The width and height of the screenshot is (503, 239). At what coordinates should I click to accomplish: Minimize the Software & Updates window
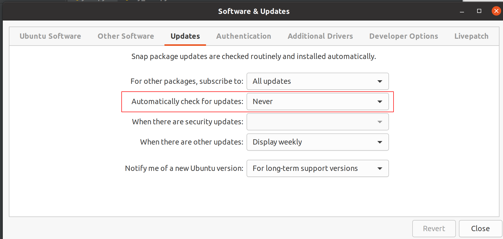pyautogui.click(x=462, y=11)
